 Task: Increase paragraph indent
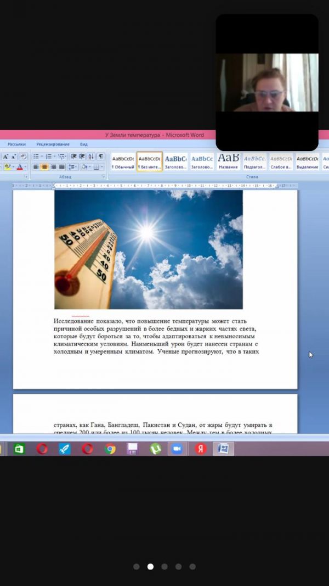pyautogui.click(x=82, y=157)
